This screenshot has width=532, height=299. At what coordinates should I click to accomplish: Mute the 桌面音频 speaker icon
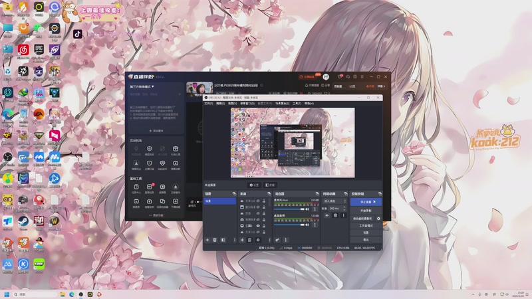point(307,225)
